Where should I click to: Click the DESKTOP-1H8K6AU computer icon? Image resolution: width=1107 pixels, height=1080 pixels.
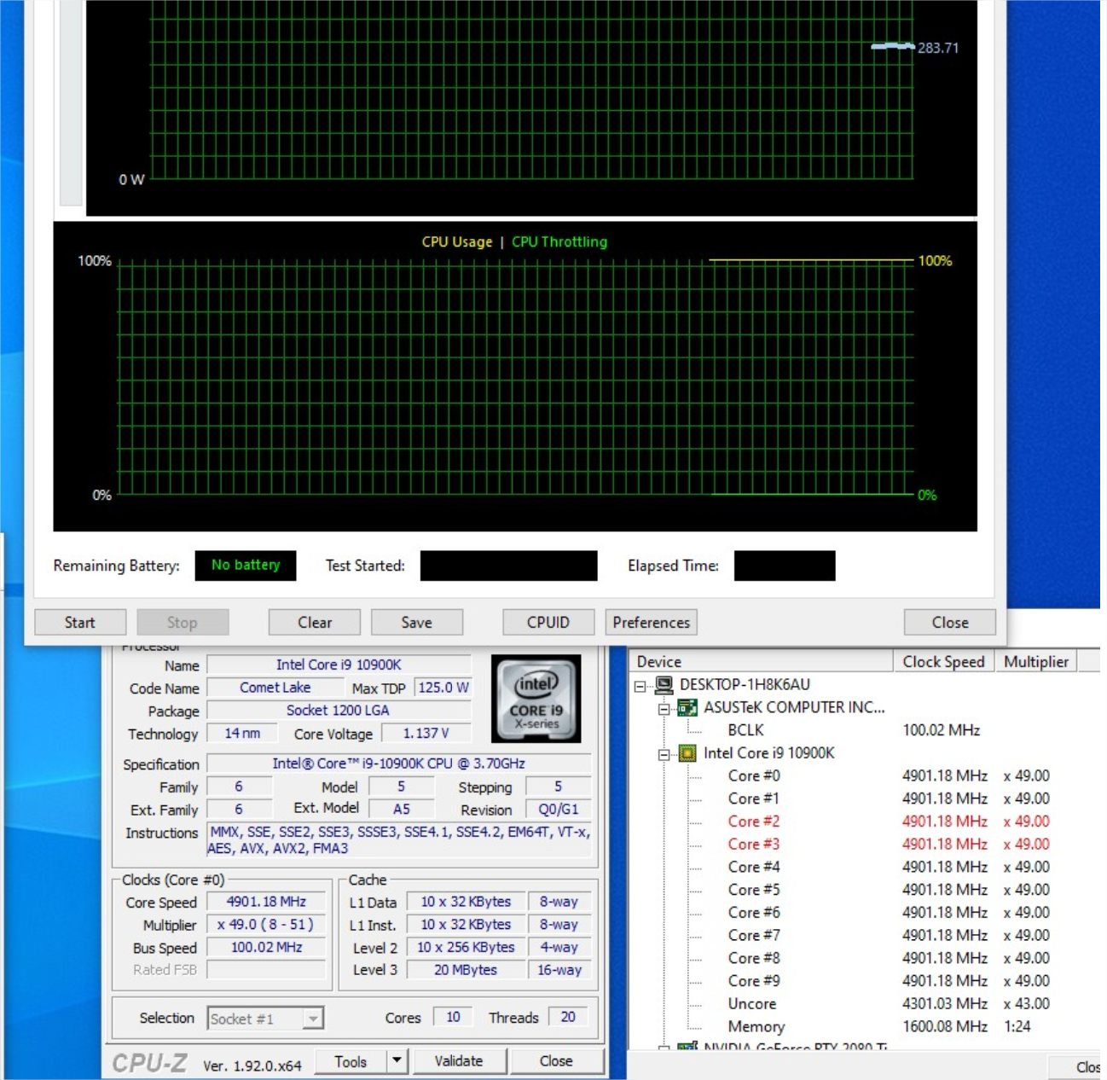pyautogui.click(x=664, y=685)
